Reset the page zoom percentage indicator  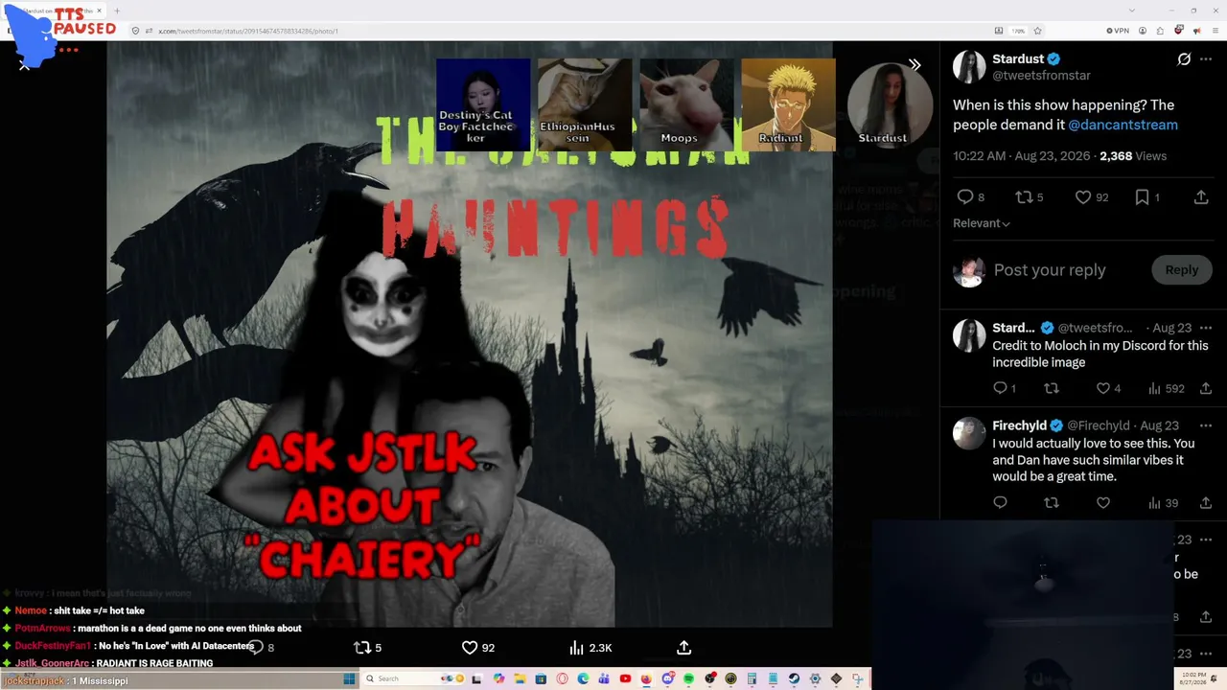[x=1018, y=31]
